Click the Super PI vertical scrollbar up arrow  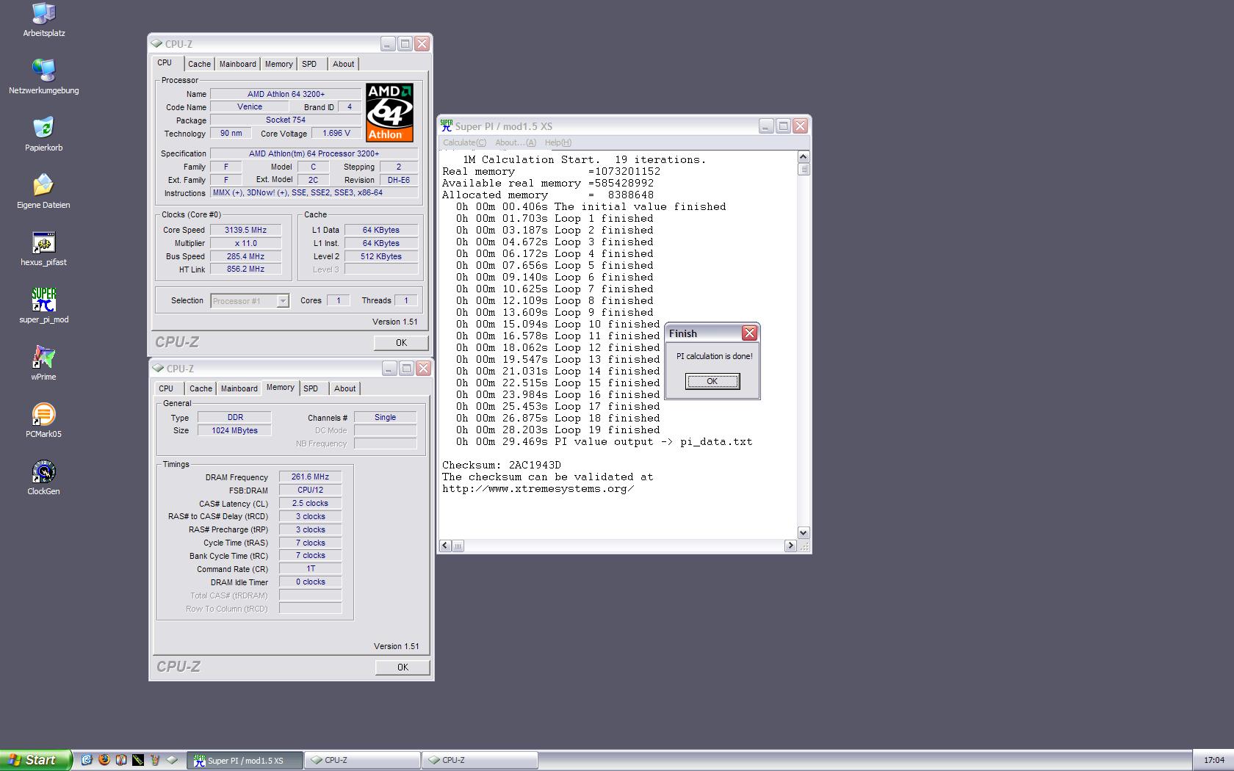[x=804, y=156]
